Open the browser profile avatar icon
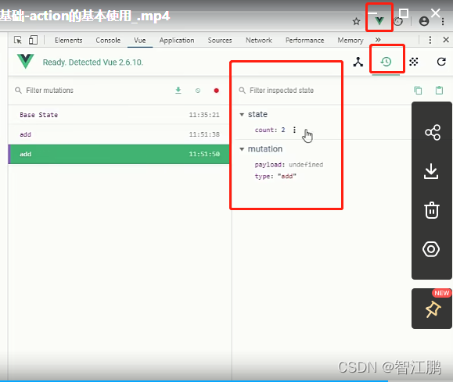This screenshot has height=382, width=453. [424, 21]
